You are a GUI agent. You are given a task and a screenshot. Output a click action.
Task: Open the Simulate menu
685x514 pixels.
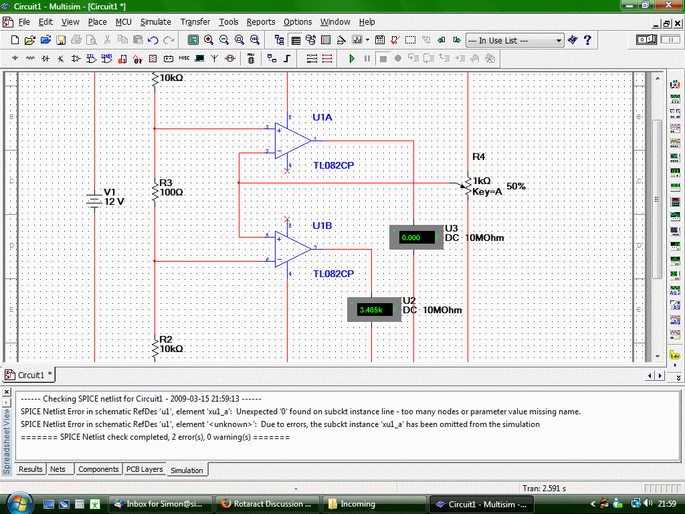(155, 22)
